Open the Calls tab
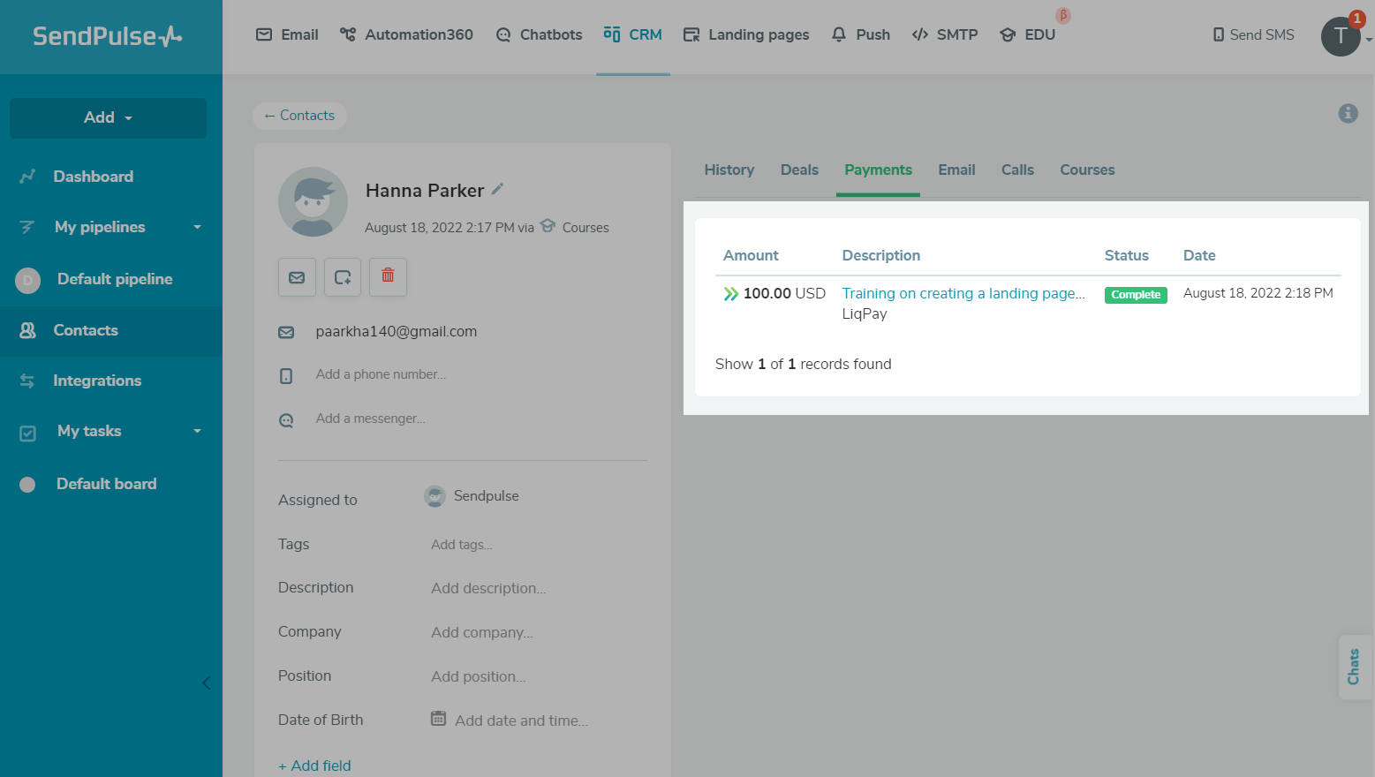1375x777 pixels. (x=1017, y=170)
